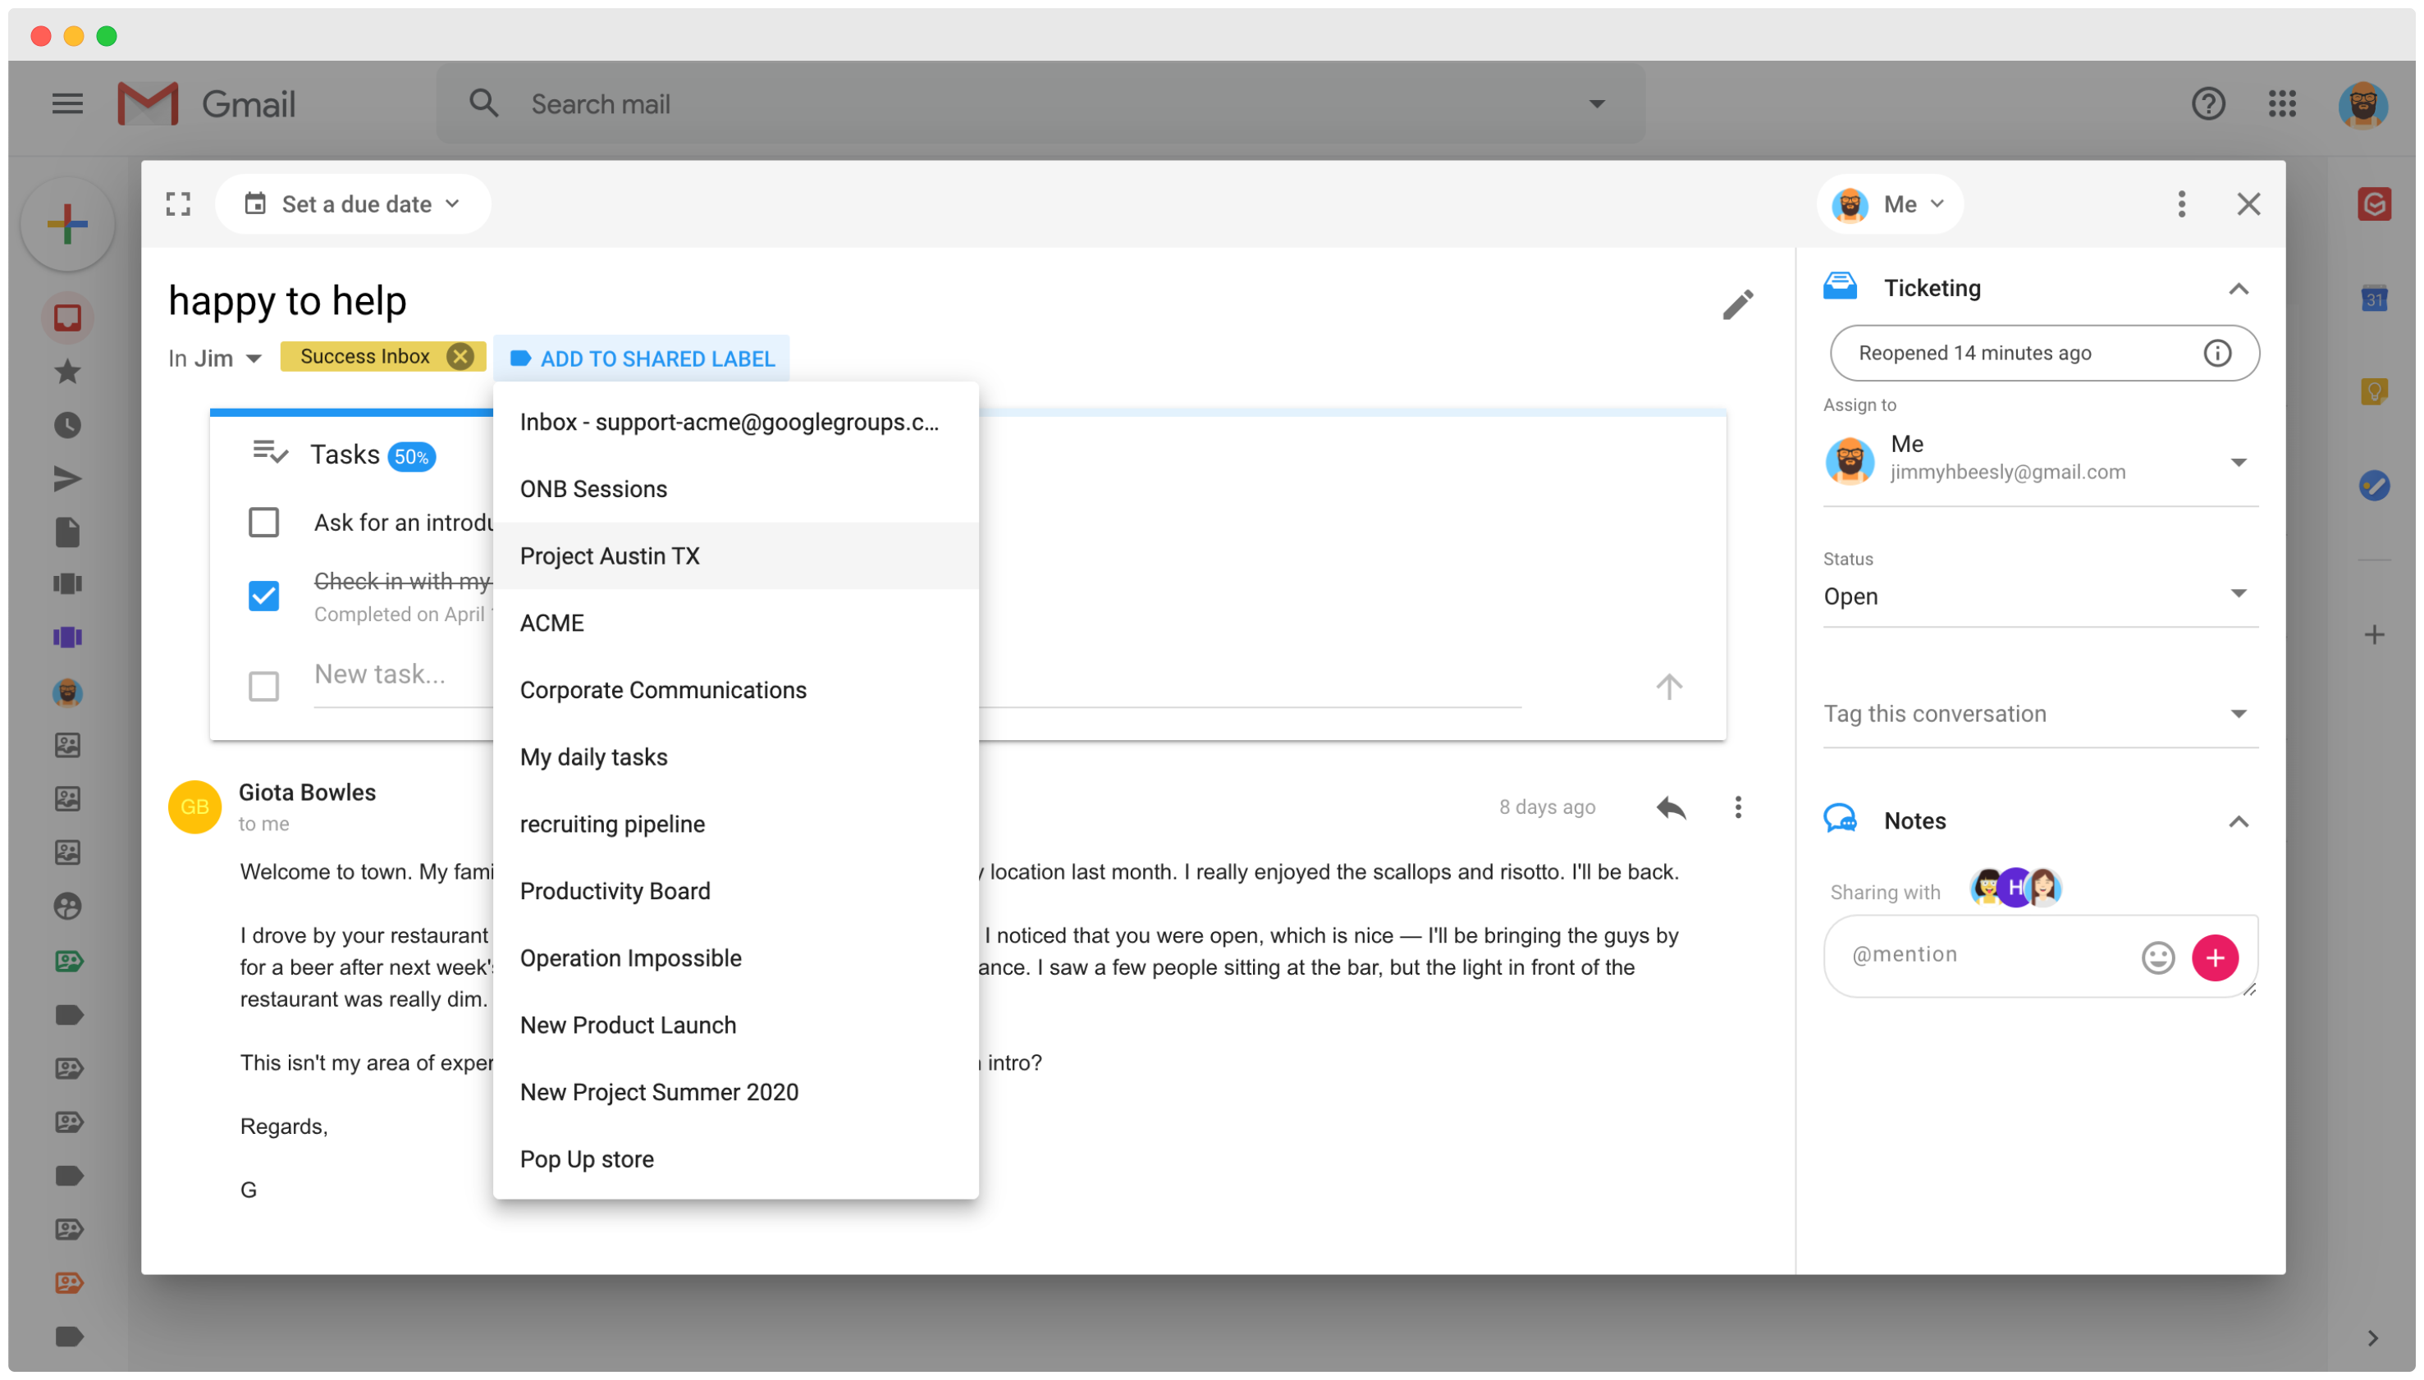2424x1380 pixels.
Task: Click the info icon beside Reopened status
Action: pyautogui.click(x=2216, y=354)
